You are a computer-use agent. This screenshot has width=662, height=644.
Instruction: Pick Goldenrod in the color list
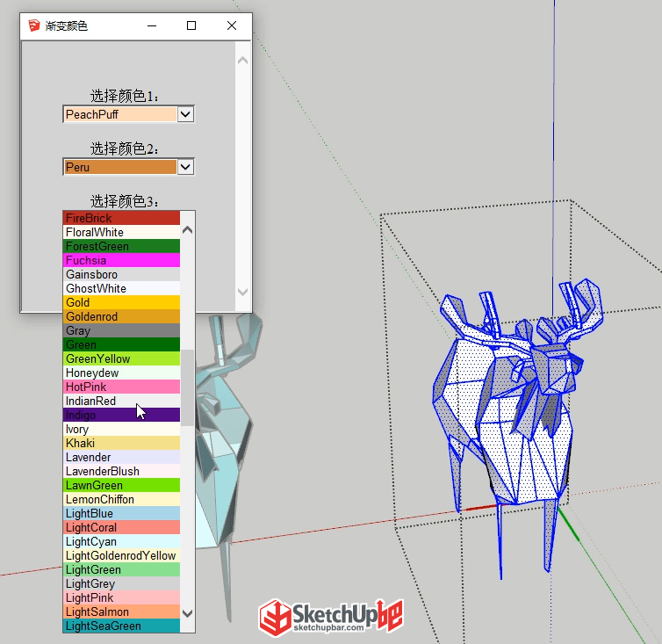pyautogui.click(x=121, y=316)
